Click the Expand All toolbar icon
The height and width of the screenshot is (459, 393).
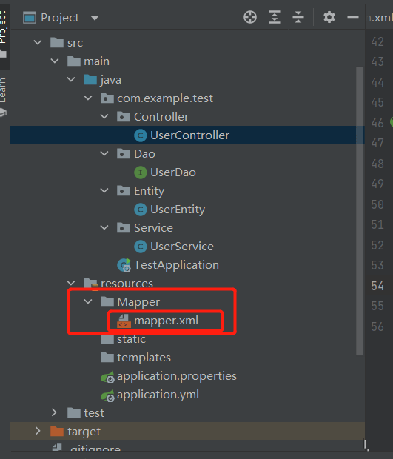tap(274, 17)
